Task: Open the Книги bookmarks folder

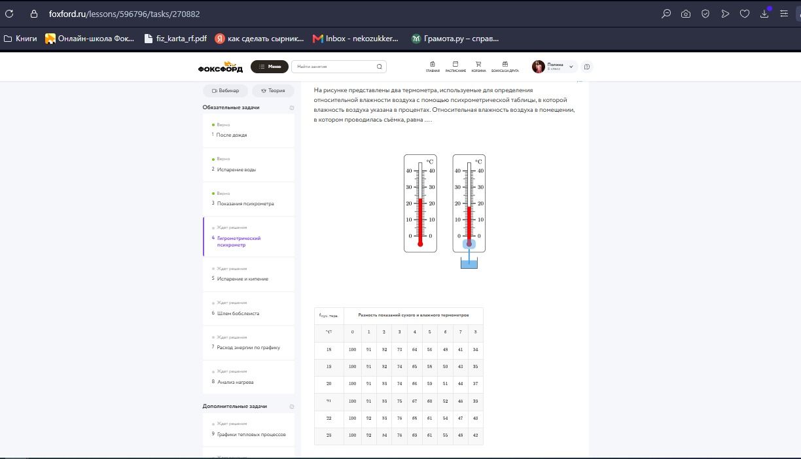Action: pos(20,39)
